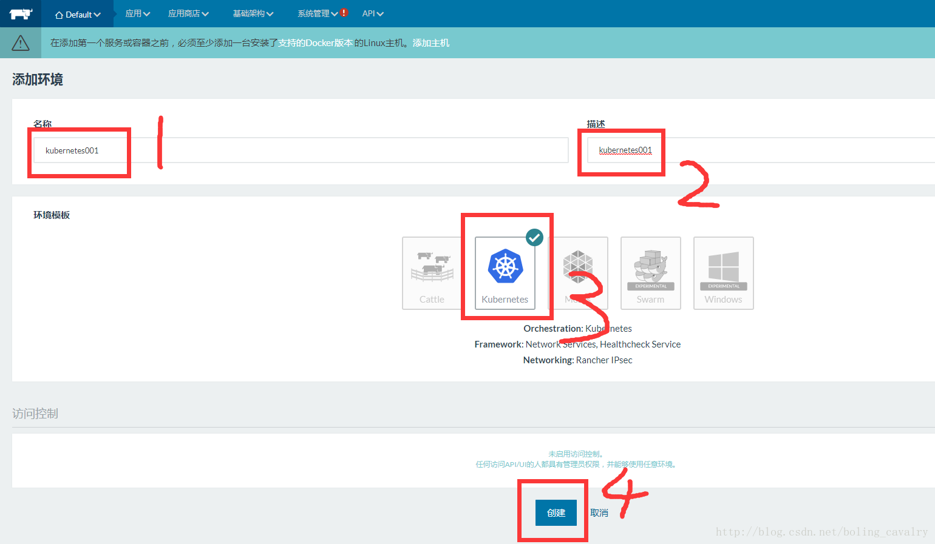The image size is (935, 544).
Task: Select the Swarm environment template
Action: point(651,273)
